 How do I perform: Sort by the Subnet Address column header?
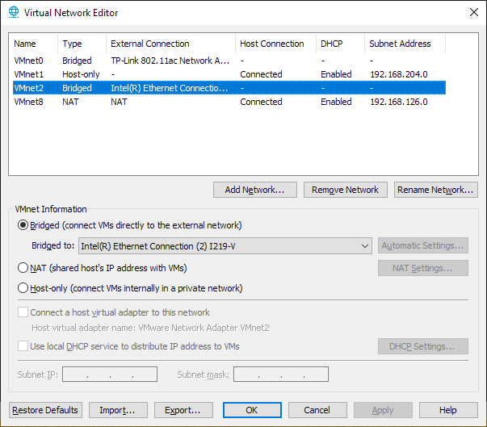[x=404, y=44]
